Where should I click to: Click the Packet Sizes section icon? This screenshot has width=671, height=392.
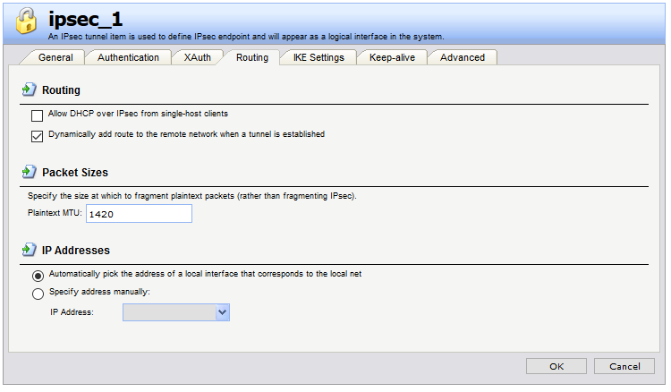tap(29, 171)
